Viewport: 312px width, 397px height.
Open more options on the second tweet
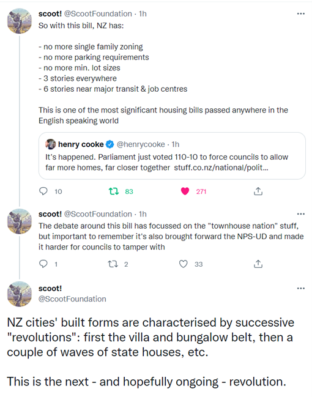click(300, 214)
